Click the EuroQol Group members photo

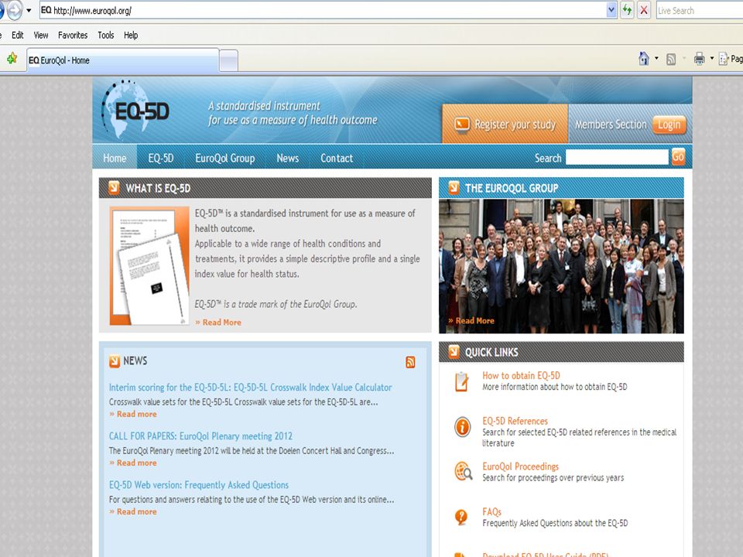click(x=561, y=265)
